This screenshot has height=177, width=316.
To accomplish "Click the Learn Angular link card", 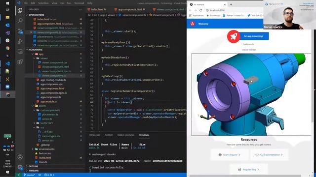I will point(229,155).
